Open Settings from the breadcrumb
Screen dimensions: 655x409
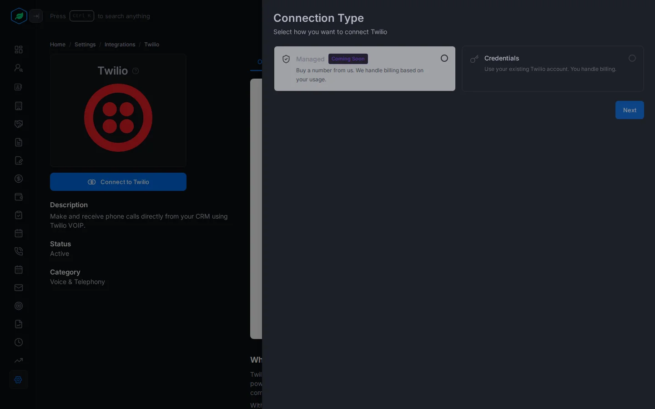(85, 45)
